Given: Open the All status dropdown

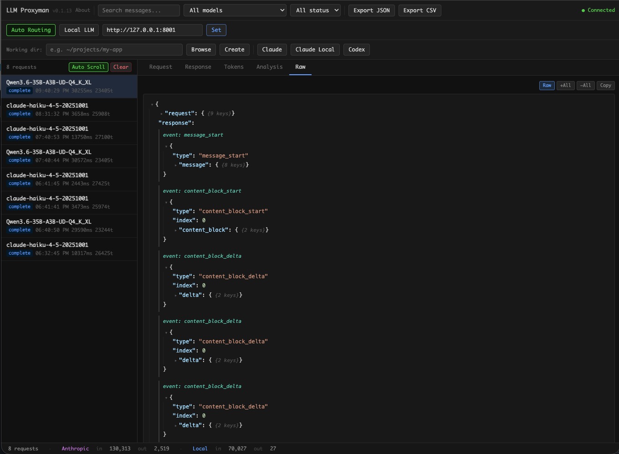Looking at the screenshot, I should tap(315, 10).
